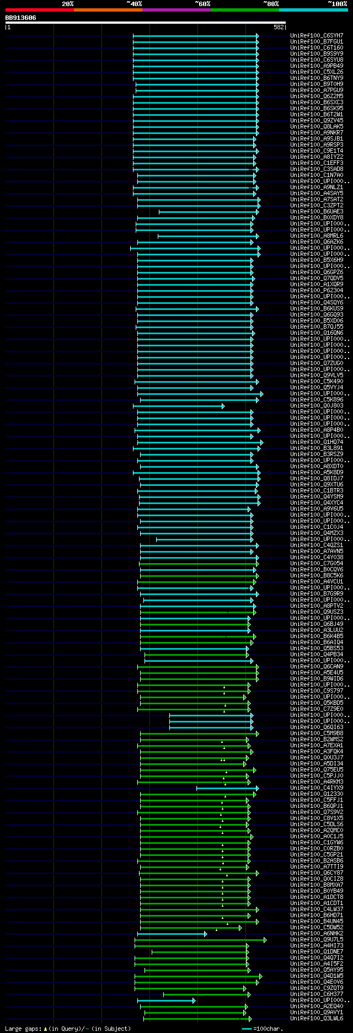The height and width of the screenshot is (1033, 353).
Task: Click on the UniRef100_C9S797 name
Action: click(x=317, y=691)
